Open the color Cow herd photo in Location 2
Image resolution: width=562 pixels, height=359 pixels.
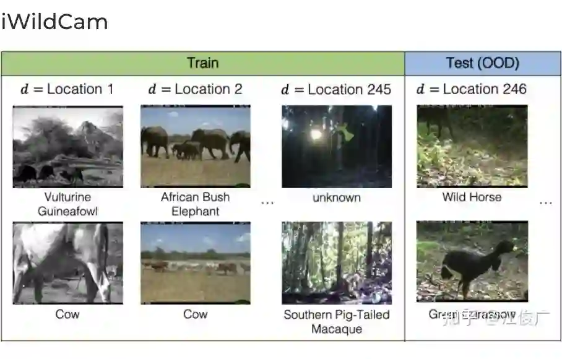196,263
